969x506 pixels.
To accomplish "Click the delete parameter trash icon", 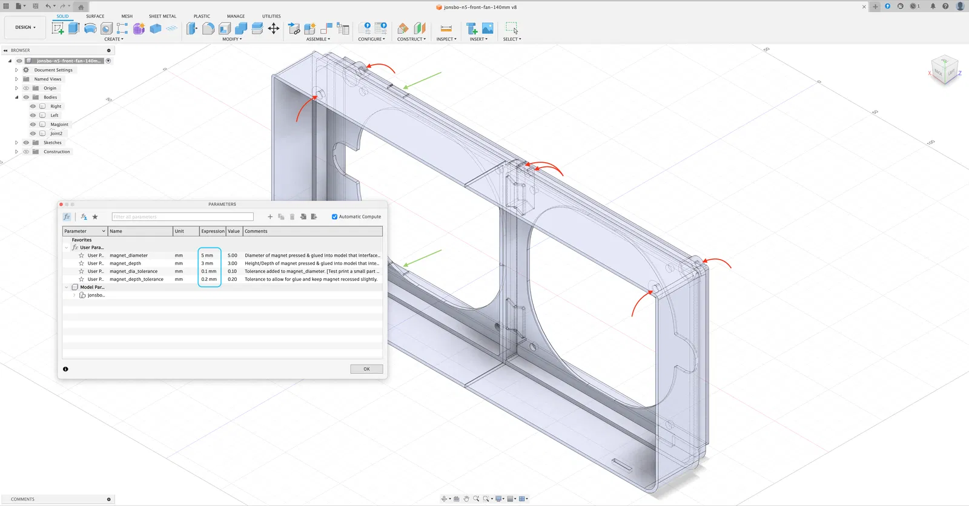I will [x=292, y=217].
